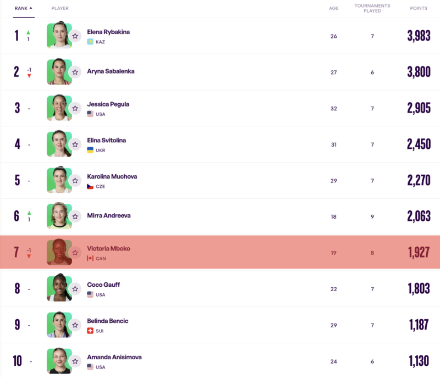Click Aryna Sabalenka's player photo
The image size is (440, 379).
(58, 72)
